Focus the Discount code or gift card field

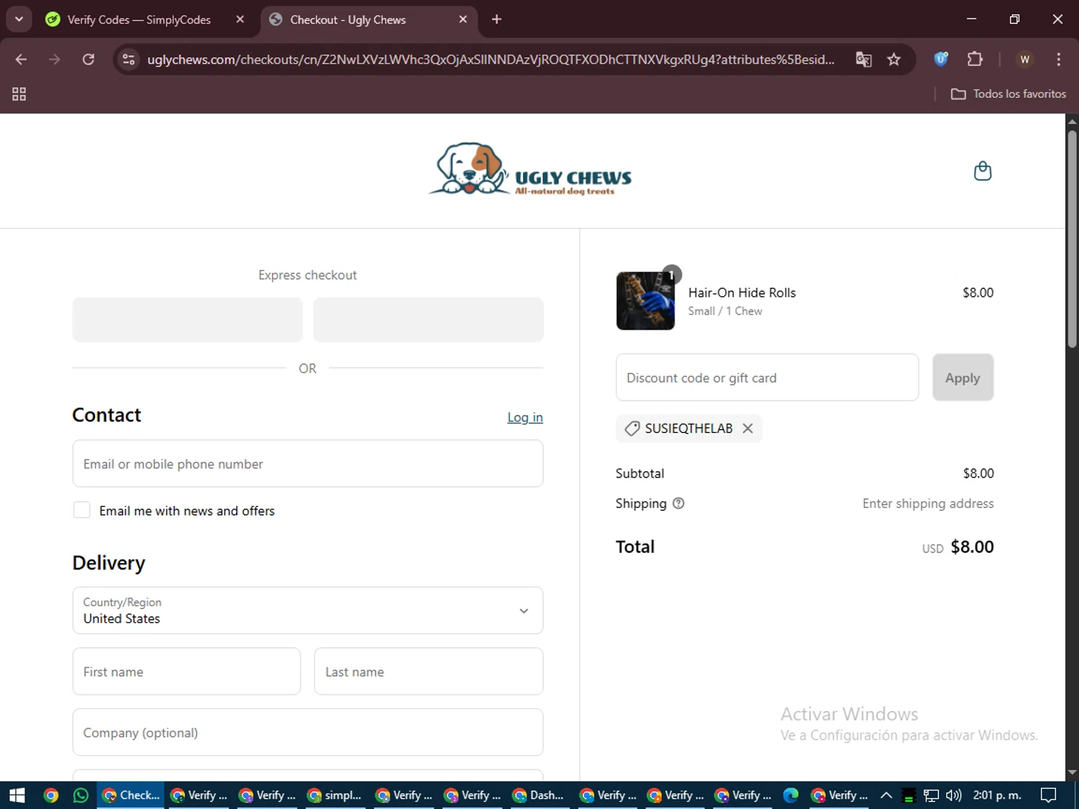(x=767, y=378)
